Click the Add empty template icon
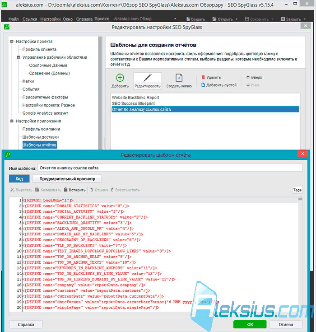Image resolution: width=316 pixels, height=332 pixels. click(x=203, y=85)
